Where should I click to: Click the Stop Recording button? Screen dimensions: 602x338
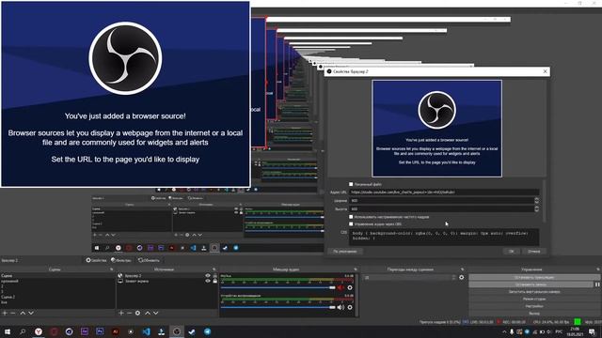[x=531, y=284]
